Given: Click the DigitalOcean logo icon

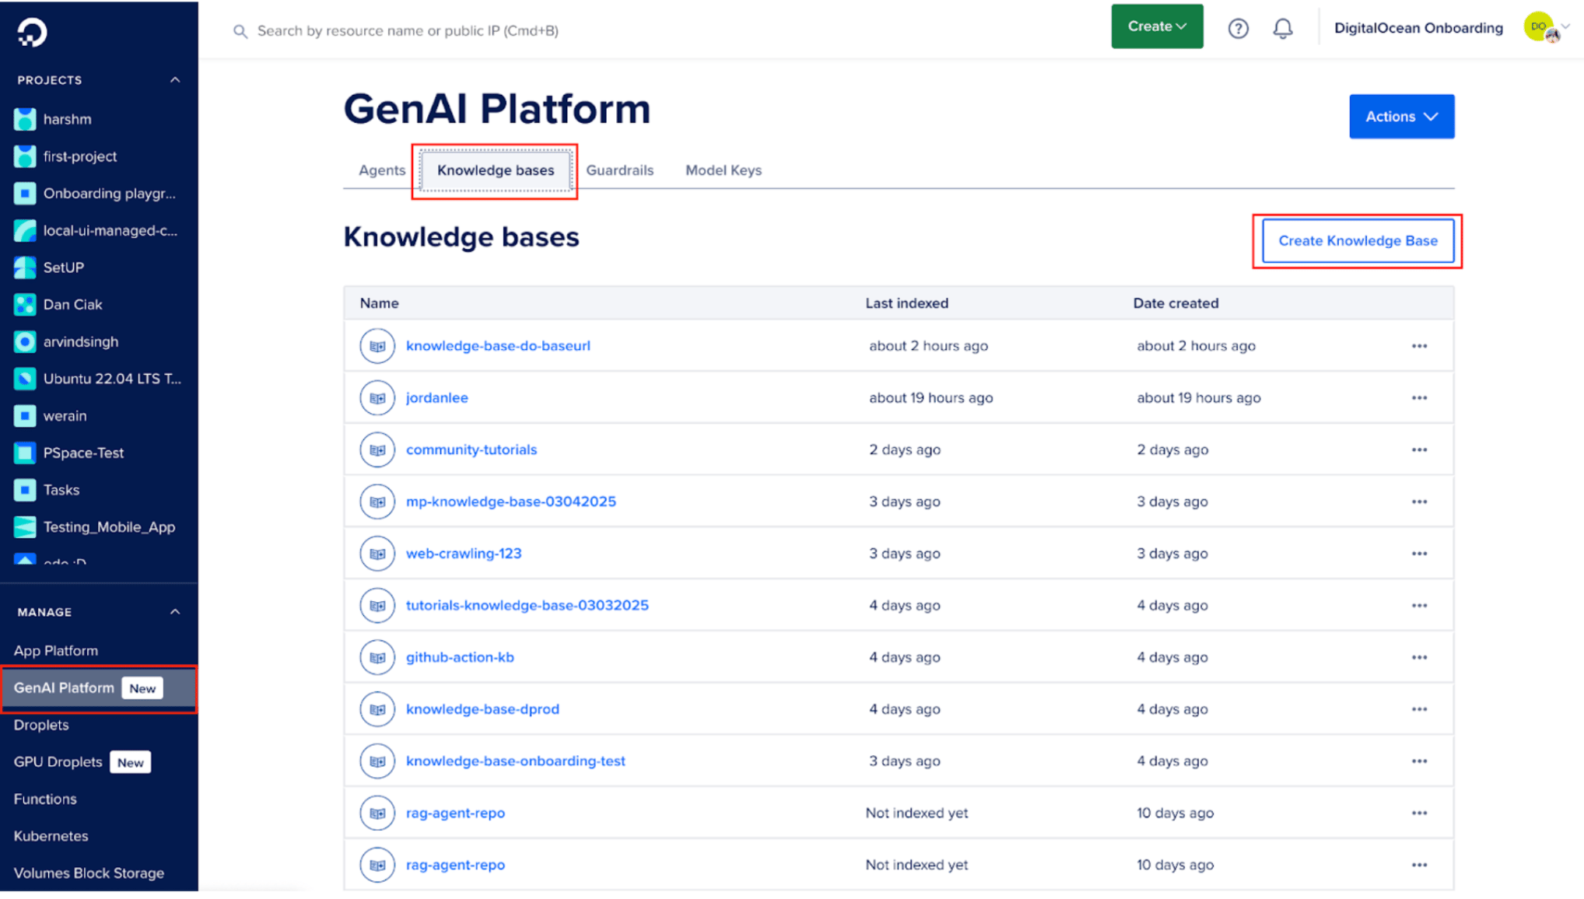Looking at the screenshot, I should pyautogui.click(x=32, y=32).
